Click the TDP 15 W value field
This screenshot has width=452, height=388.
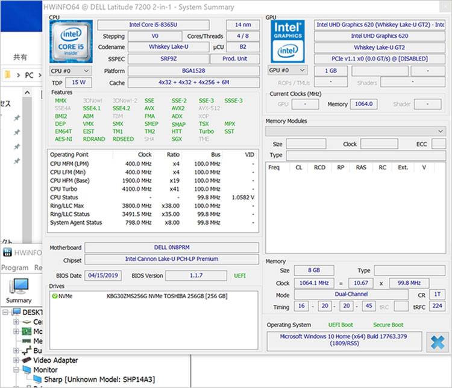(78, 83)
